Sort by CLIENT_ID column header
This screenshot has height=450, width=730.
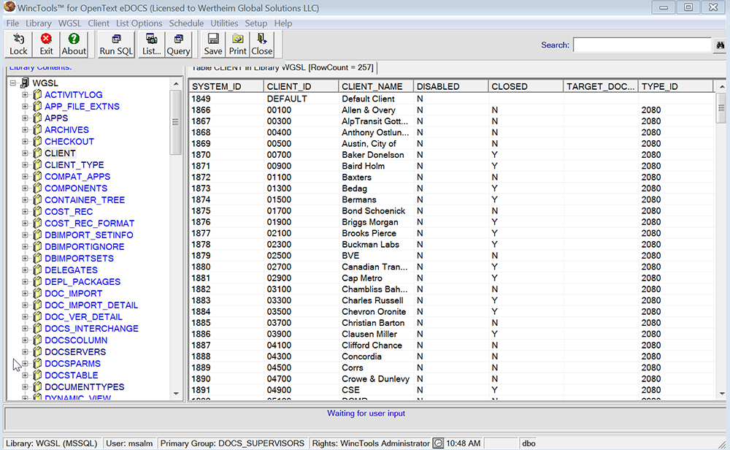tap(301, 86)
